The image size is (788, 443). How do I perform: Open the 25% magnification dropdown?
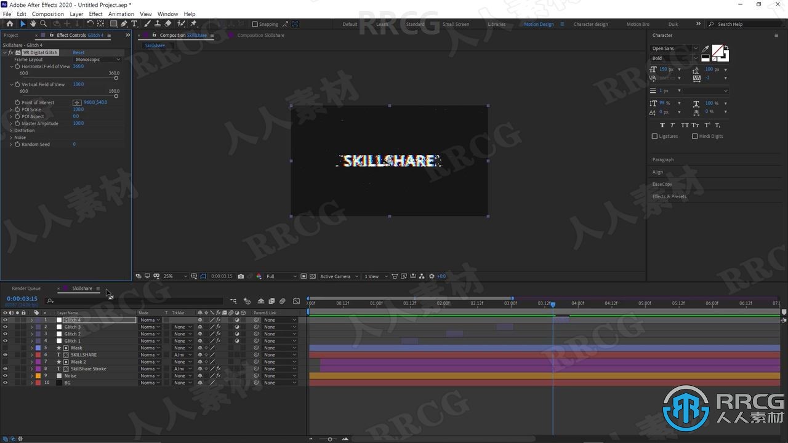(x=174, y=276)
